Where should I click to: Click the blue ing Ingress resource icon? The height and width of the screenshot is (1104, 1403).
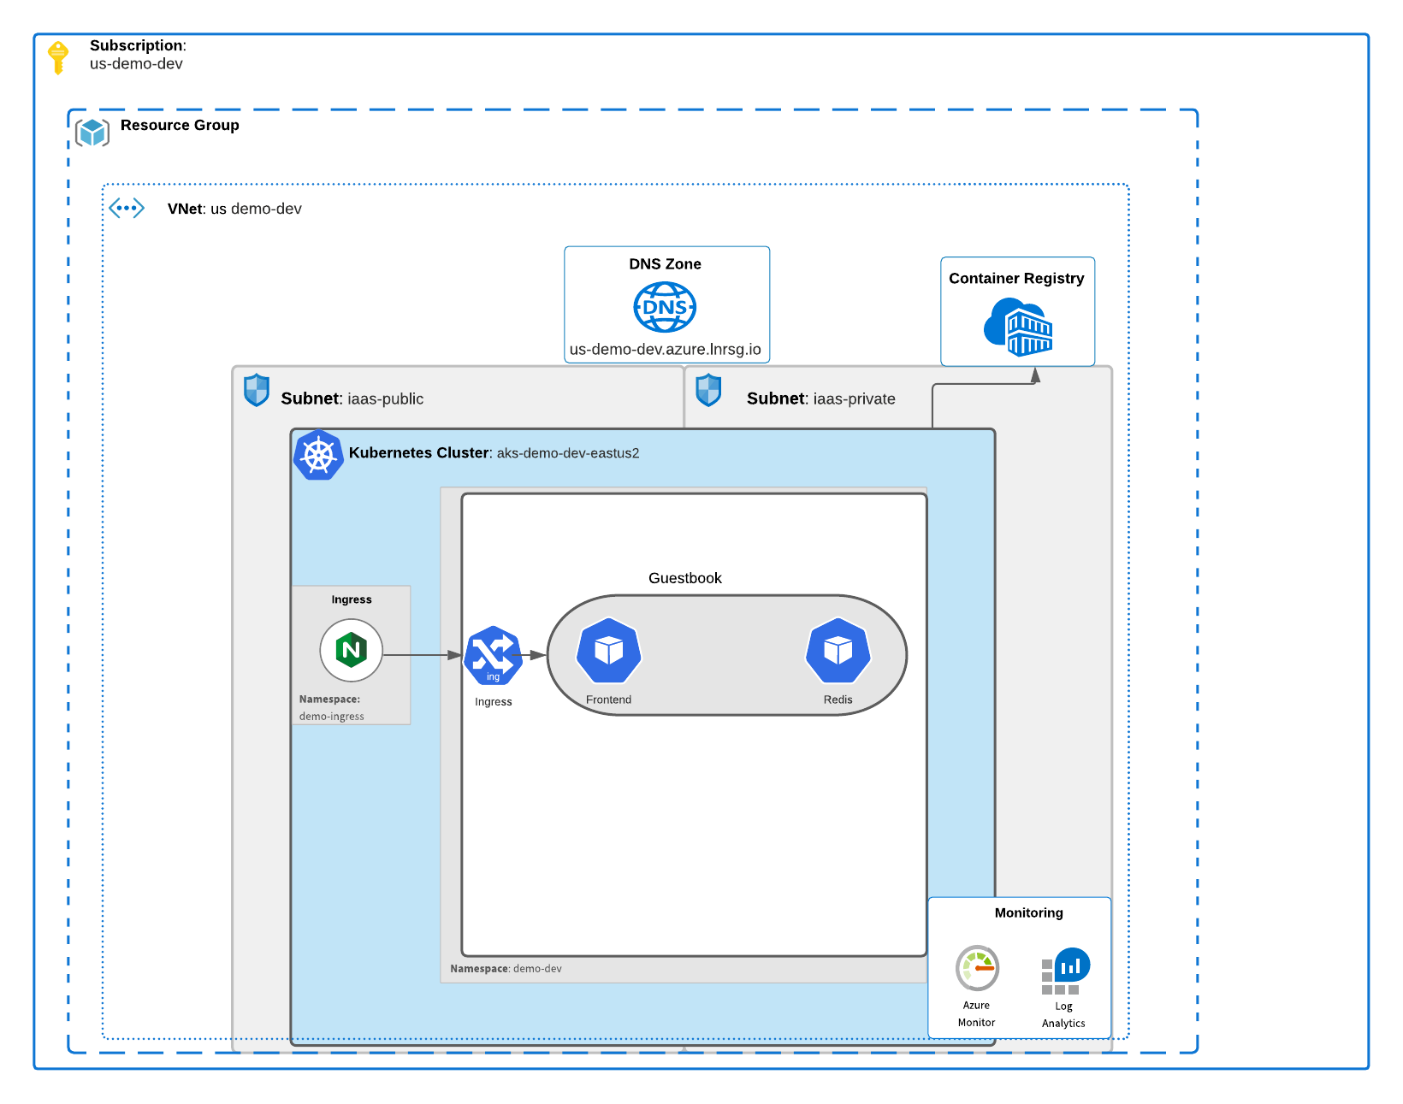pos(494,656)
